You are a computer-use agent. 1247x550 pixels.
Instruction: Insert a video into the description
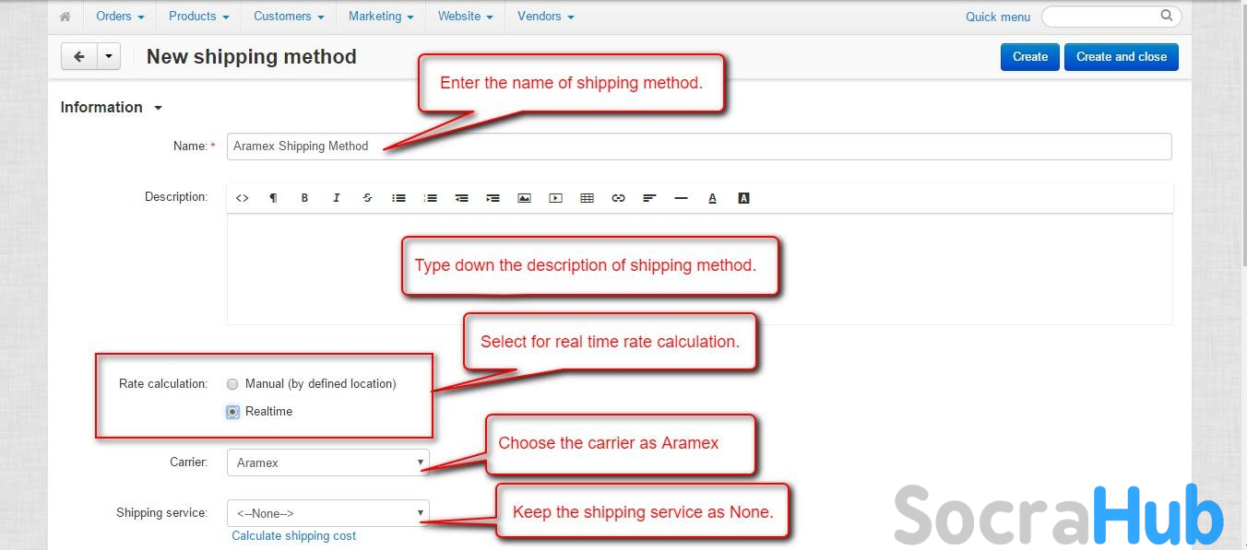[x=555, y=198]
